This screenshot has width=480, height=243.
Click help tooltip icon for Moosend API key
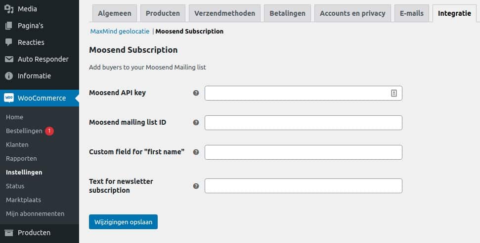pyautogui.click(x=196, y=93)
